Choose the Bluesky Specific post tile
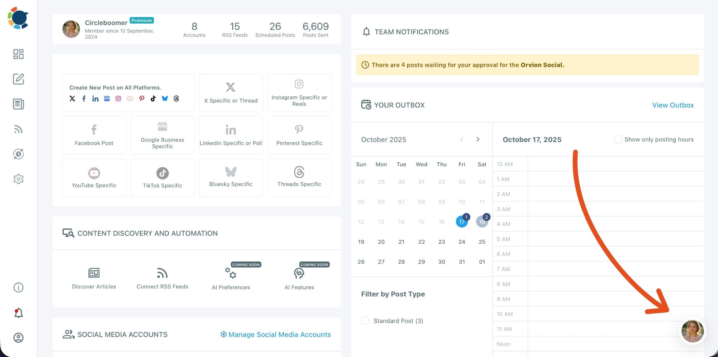This screenshot has height=357, width=718. coord(231,178)
